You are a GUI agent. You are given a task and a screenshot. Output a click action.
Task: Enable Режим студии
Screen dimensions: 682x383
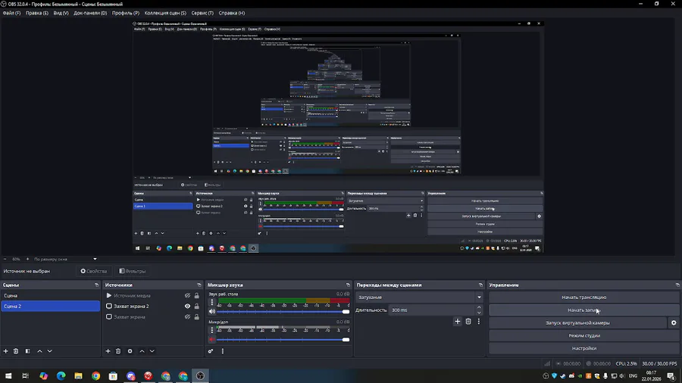[583, 335]
